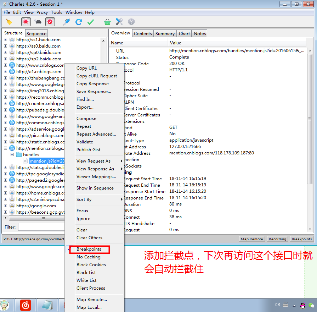Switch to the Summary tab
The image size is (317, 312).
(x=165, y=33)
